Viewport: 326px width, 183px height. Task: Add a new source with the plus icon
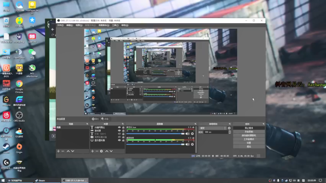point(93,151)
